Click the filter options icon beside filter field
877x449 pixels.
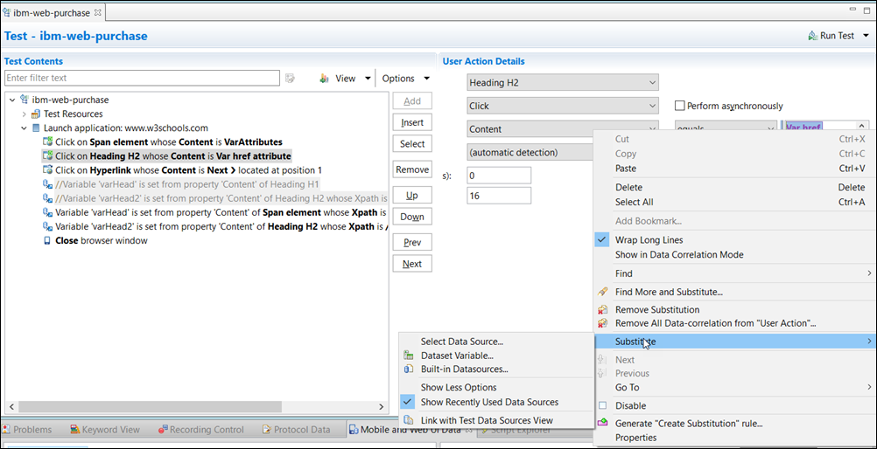290,79
